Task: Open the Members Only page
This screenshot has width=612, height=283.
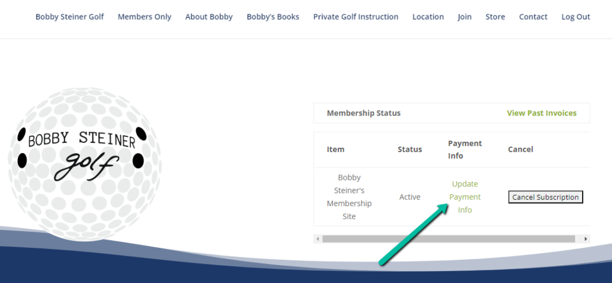Action: (x=144, y=17)
